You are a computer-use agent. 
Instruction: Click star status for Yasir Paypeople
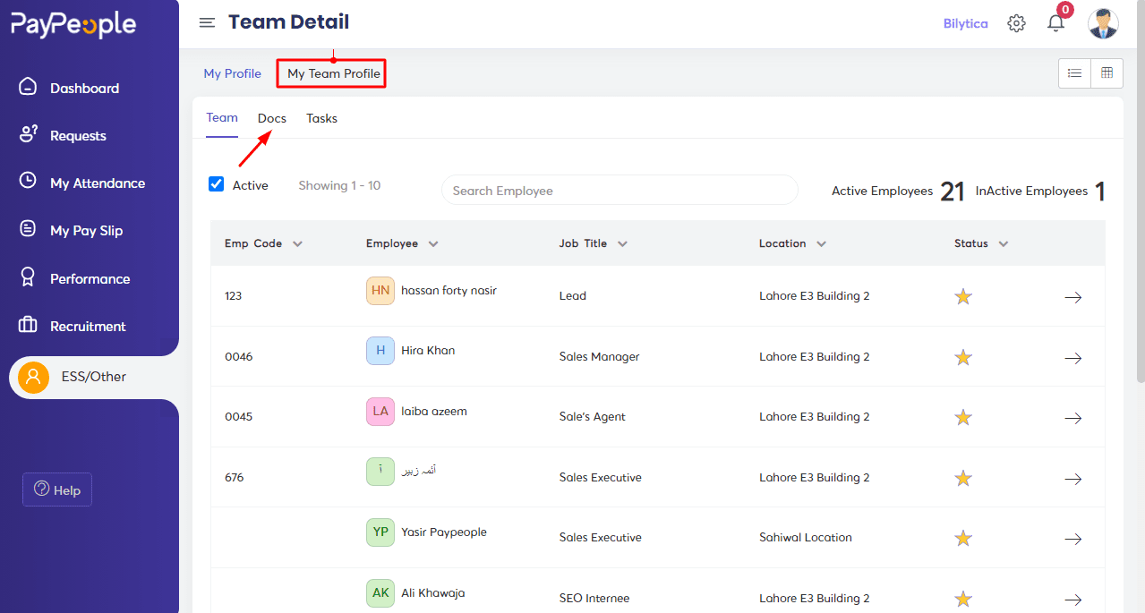[x=963, y=538]
